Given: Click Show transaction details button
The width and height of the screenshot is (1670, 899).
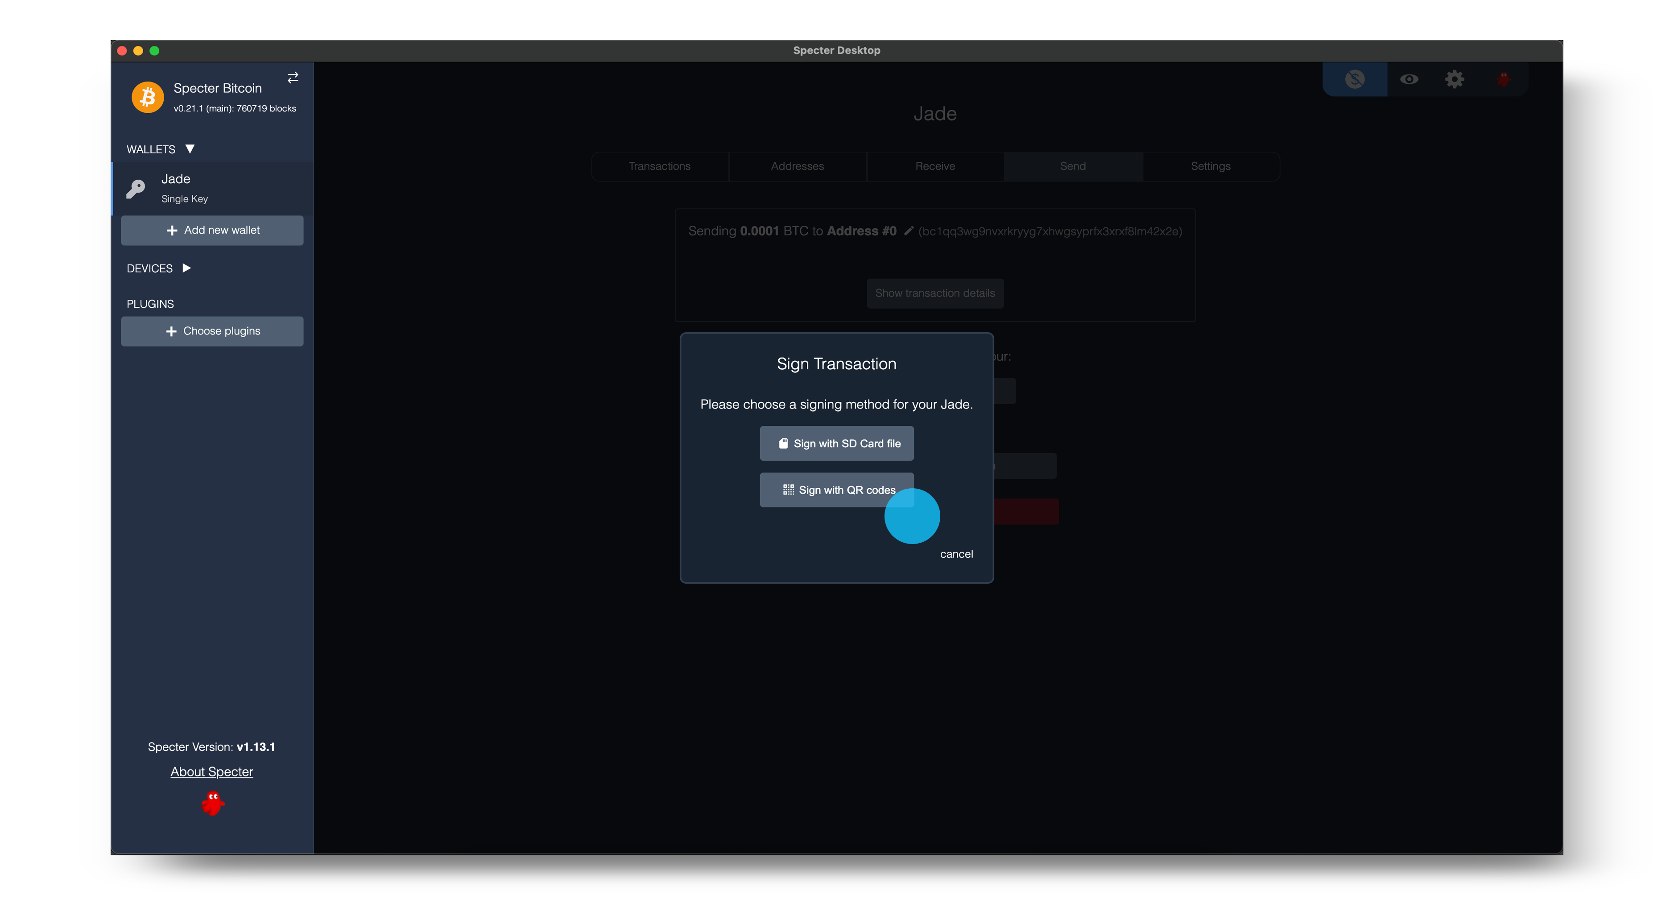Looking at the screenshot, I should (935, 293).
